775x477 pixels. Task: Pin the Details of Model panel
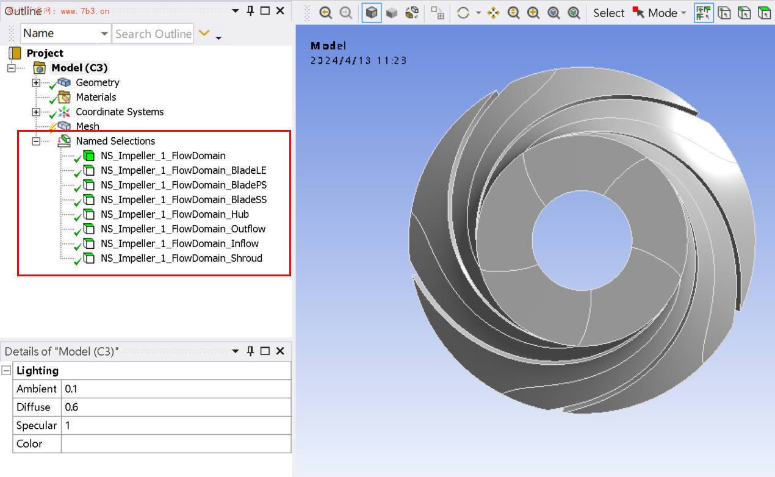pos(250,351)
